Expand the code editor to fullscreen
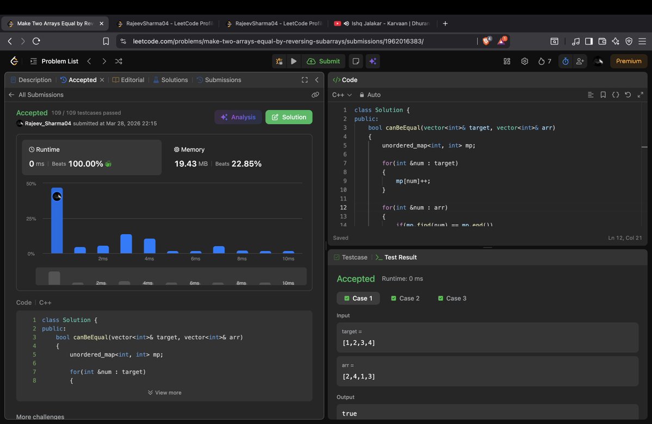Image resolution: width=652 pixels, height=424 pixels. (x=641, y=95)
